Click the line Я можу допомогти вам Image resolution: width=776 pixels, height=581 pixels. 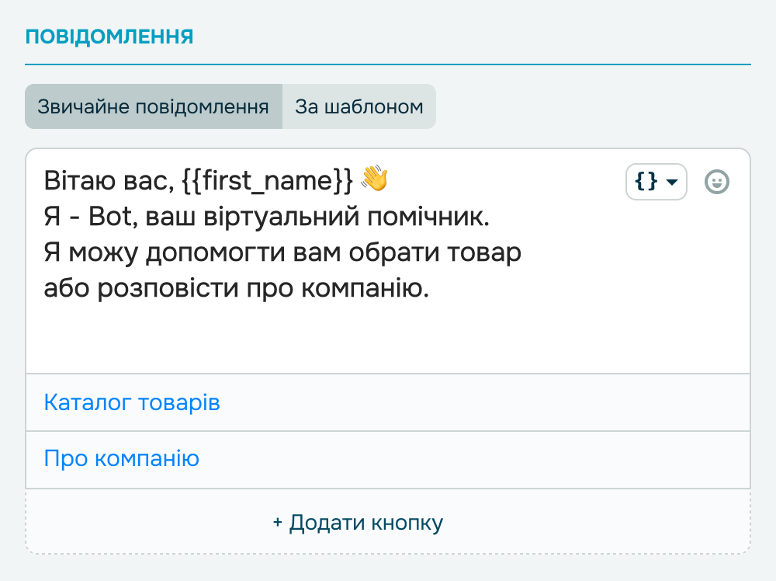click(233, 254)
